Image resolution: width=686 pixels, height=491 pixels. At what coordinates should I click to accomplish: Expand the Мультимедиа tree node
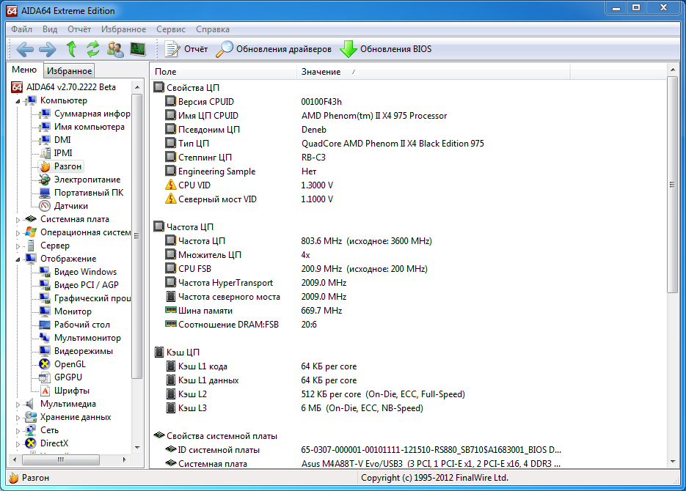point(18,404)
